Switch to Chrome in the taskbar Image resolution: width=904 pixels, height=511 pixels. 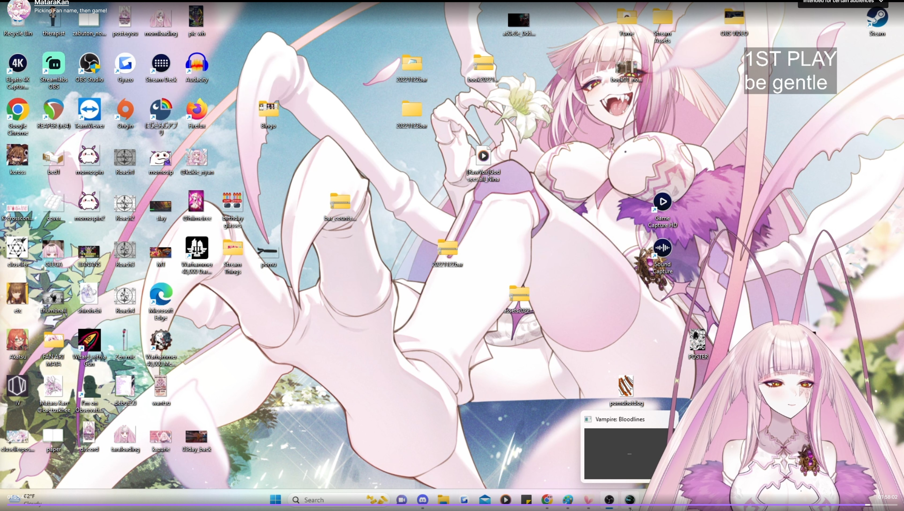[x=547, y=499]
